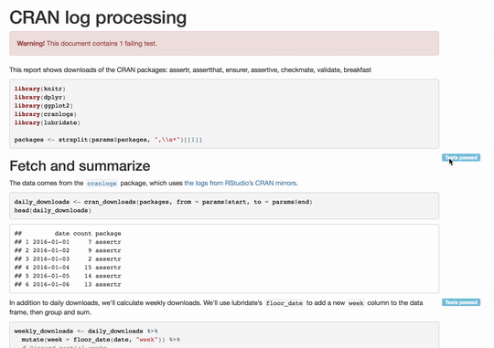Click the 2016-01-01 output row

68,242
